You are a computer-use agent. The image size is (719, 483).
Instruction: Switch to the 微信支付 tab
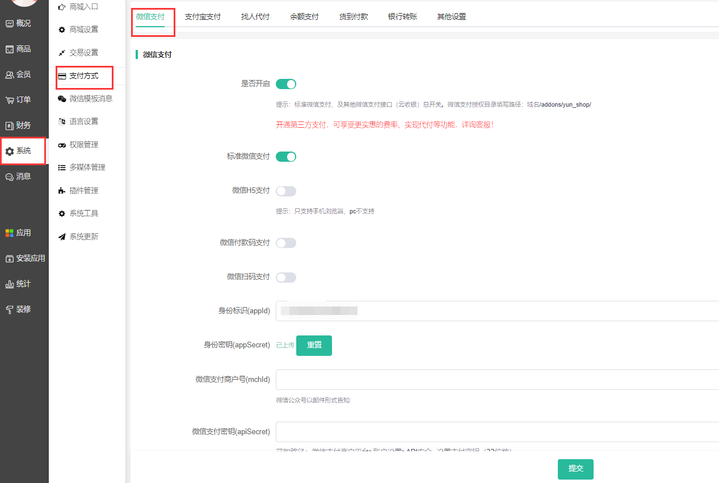pos(150,16)
